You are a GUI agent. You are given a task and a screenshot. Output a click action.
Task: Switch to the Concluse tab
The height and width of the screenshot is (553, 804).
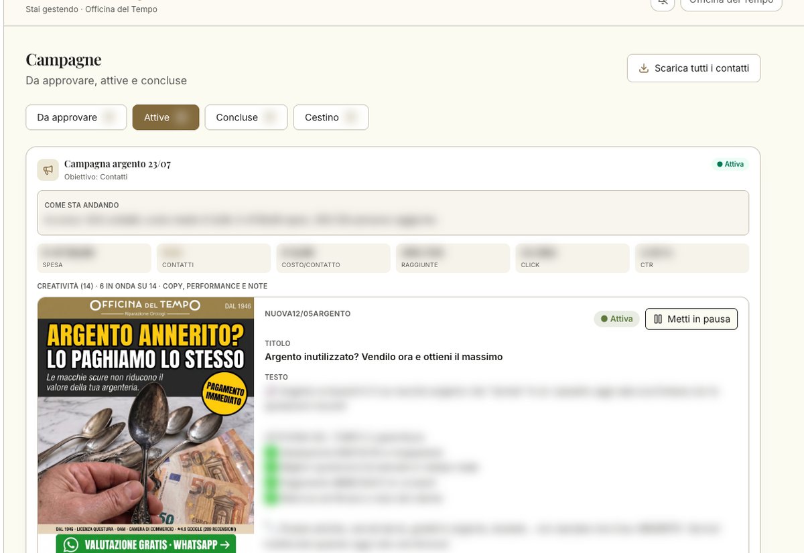tap(246, 117)
